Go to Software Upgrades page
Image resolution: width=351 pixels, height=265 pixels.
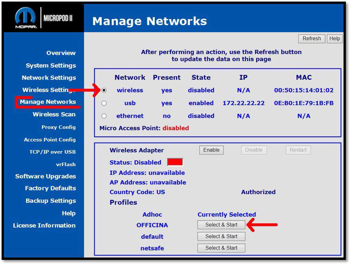45,176
